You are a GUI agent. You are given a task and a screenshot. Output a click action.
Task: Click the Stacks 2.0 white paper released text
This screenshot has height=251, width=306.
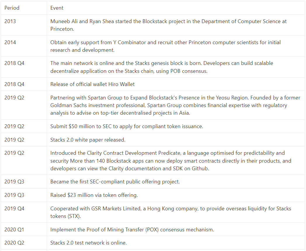(x=88, y=140)
